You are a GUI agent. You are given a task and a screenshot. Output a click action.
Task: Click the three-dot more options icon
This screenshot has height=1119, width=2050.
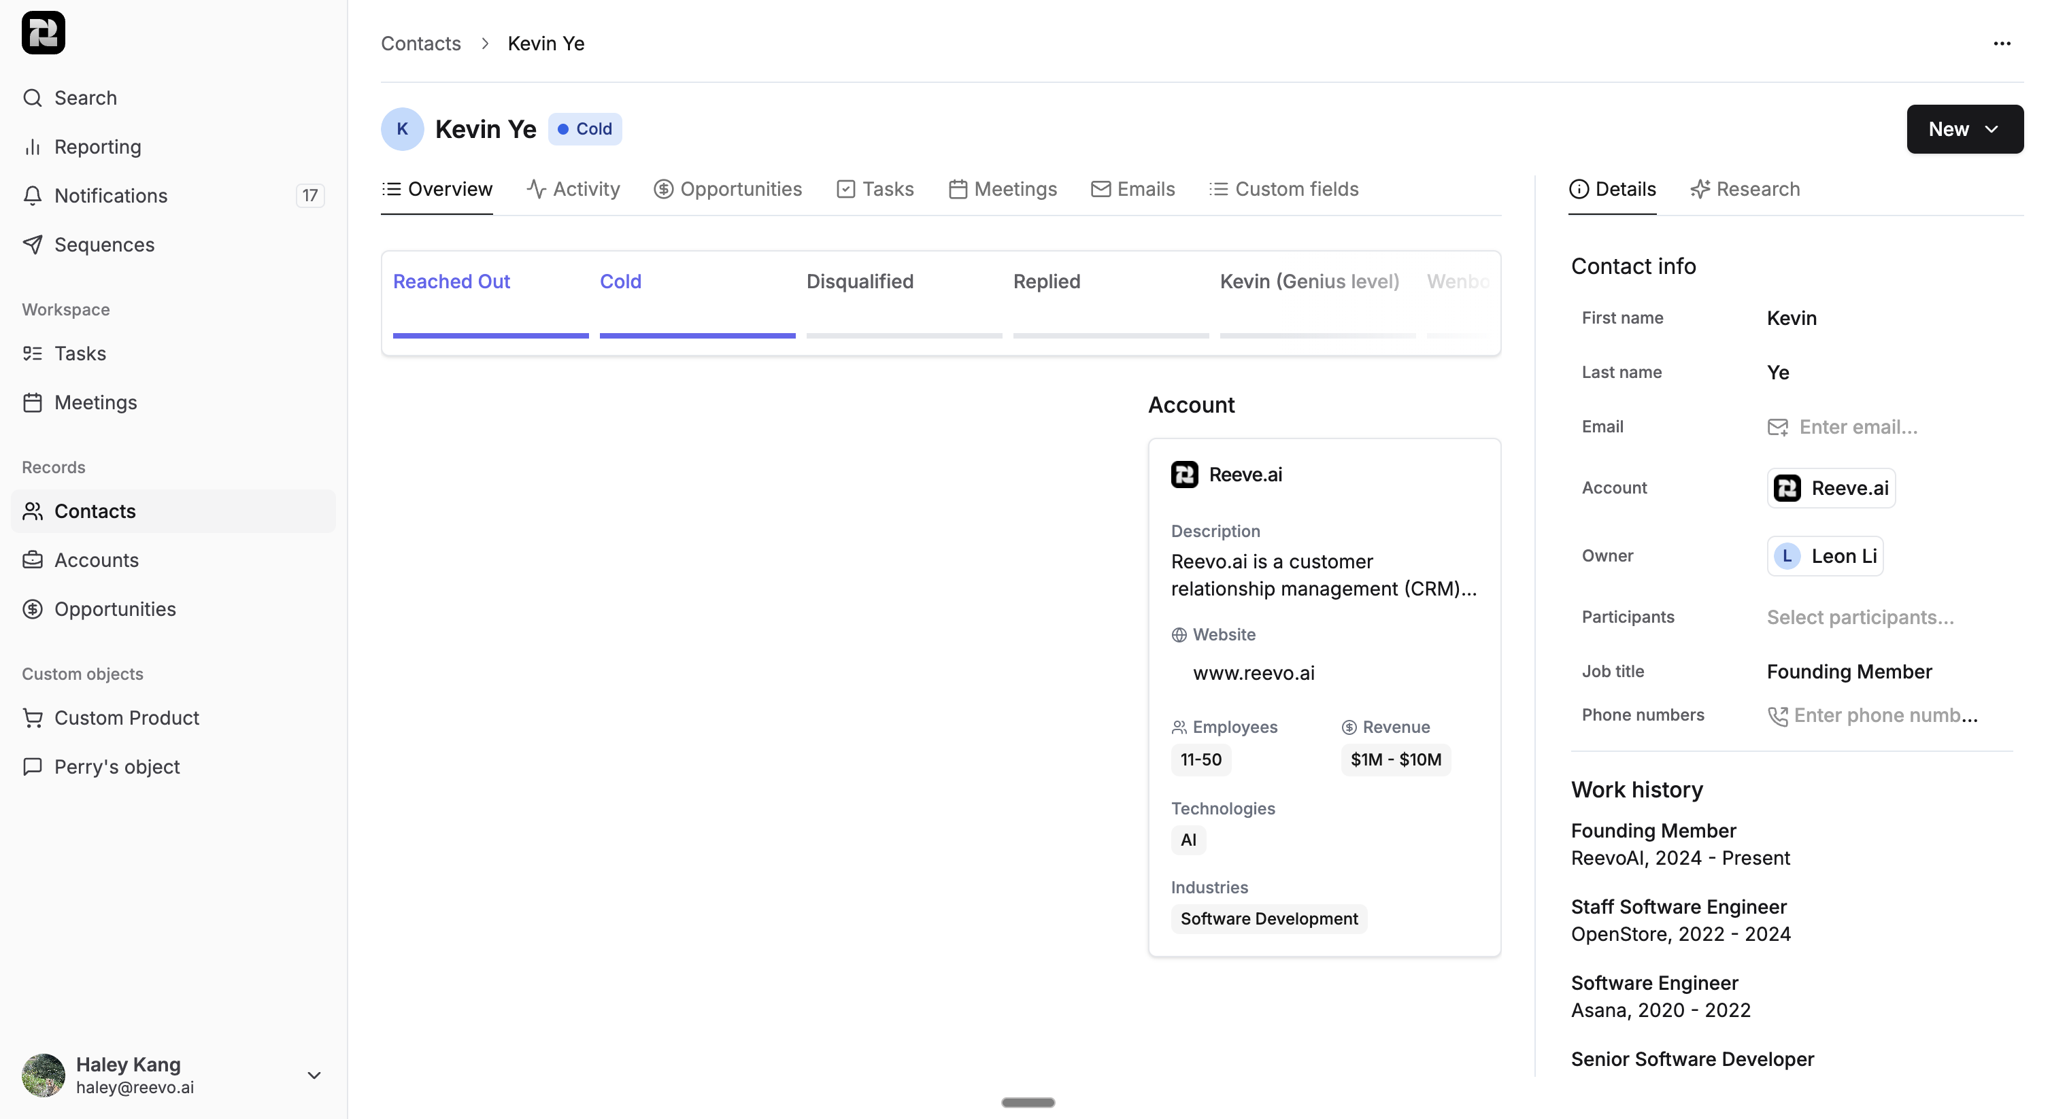2002,44
